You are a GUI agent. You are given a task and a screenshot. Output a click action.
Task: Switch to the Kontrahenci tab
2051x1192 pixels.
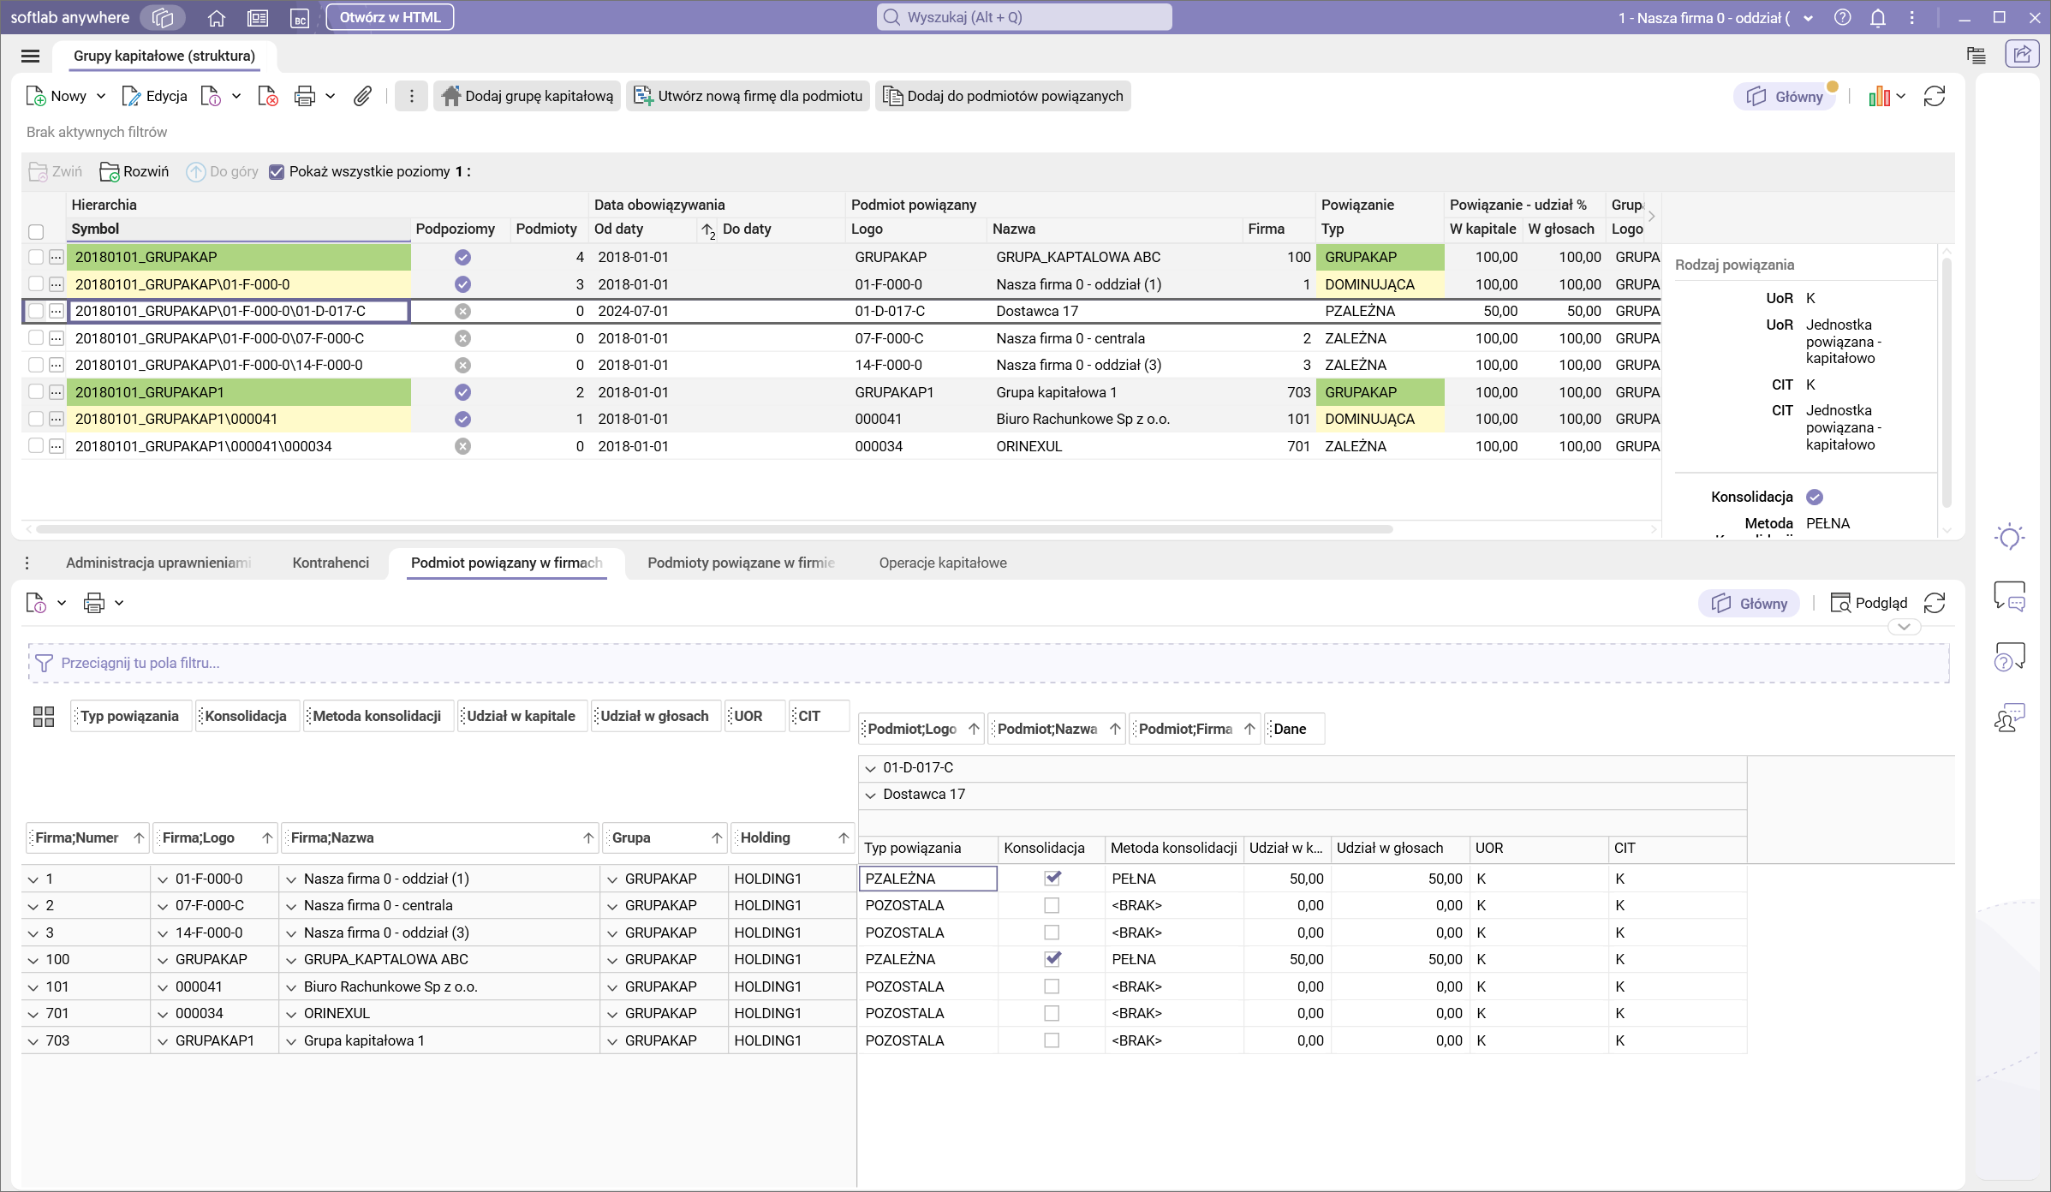331,563
